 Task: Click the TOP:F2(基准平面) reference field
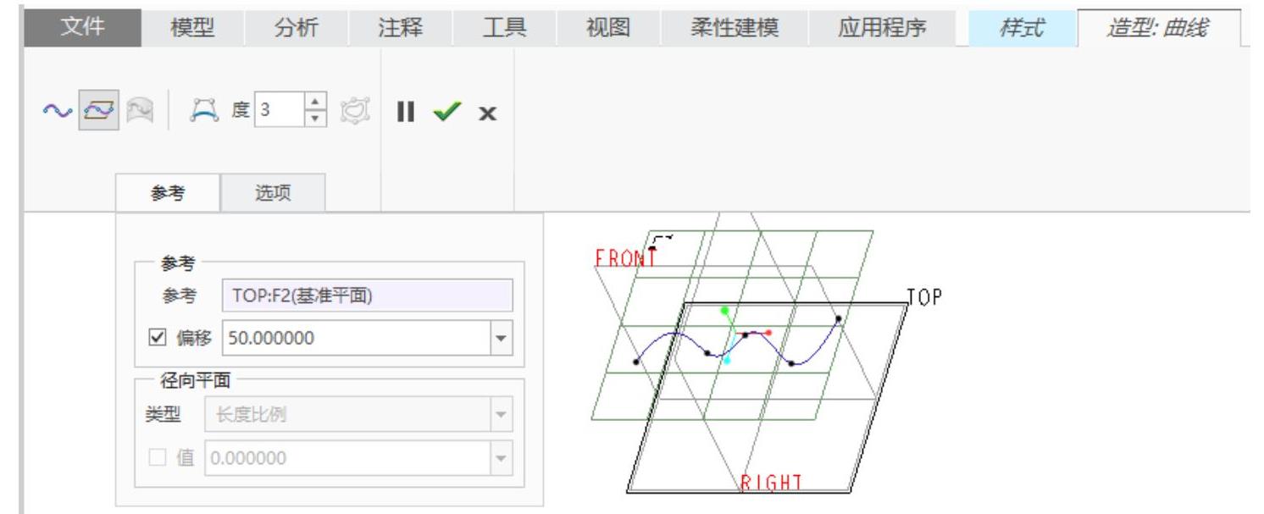(x=366, y=296)
